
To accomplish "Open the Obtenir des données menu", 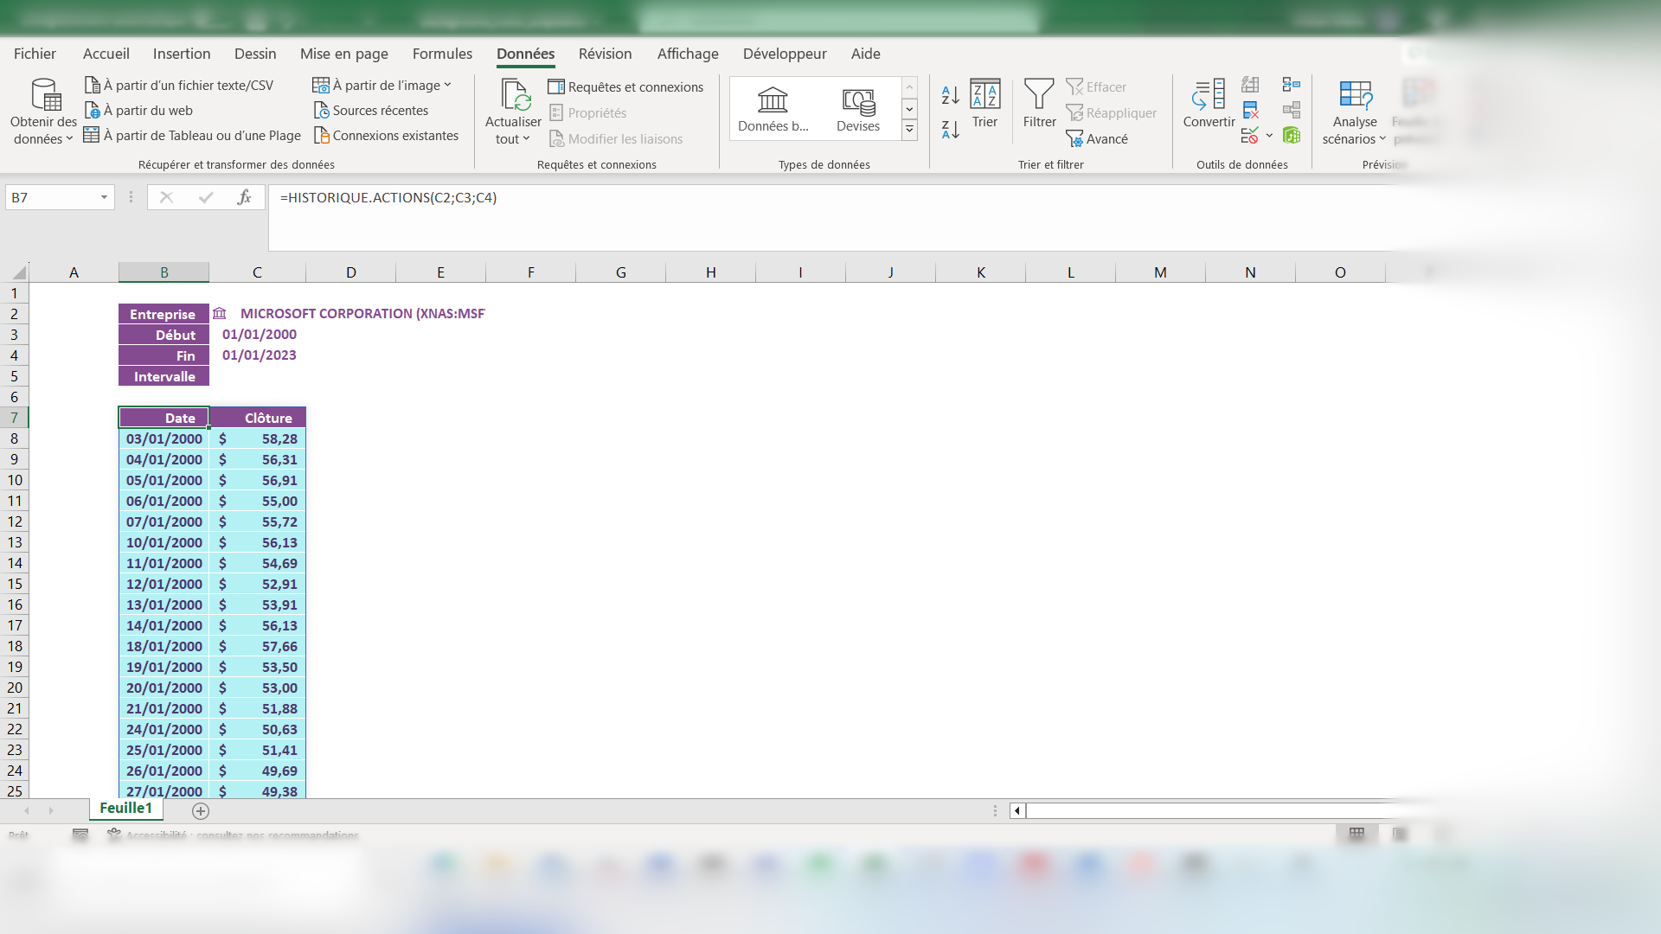I will coord(43,112).
